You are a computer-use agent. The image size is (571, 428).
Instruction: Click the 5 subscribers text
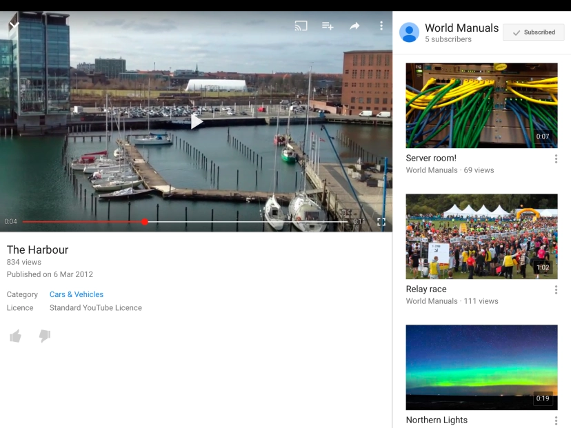point(448,39)
